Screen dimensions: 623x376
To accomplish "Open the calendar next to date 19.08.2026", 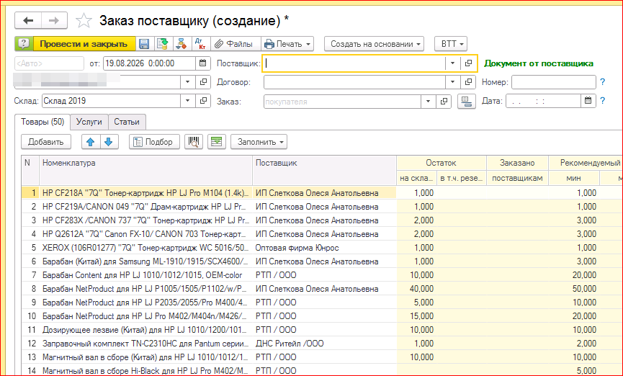I will click(x=202, y=63).
